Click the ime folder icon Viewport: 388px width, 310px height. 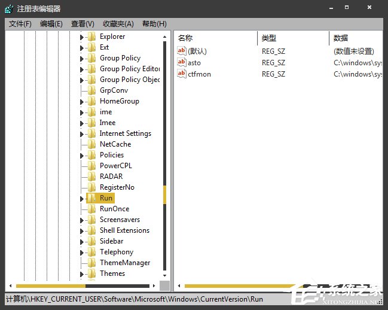[92, 112]
